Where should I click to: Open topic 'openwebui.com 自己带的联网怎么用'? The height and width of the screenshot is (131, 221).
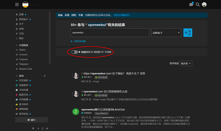(x=105, y=91)
